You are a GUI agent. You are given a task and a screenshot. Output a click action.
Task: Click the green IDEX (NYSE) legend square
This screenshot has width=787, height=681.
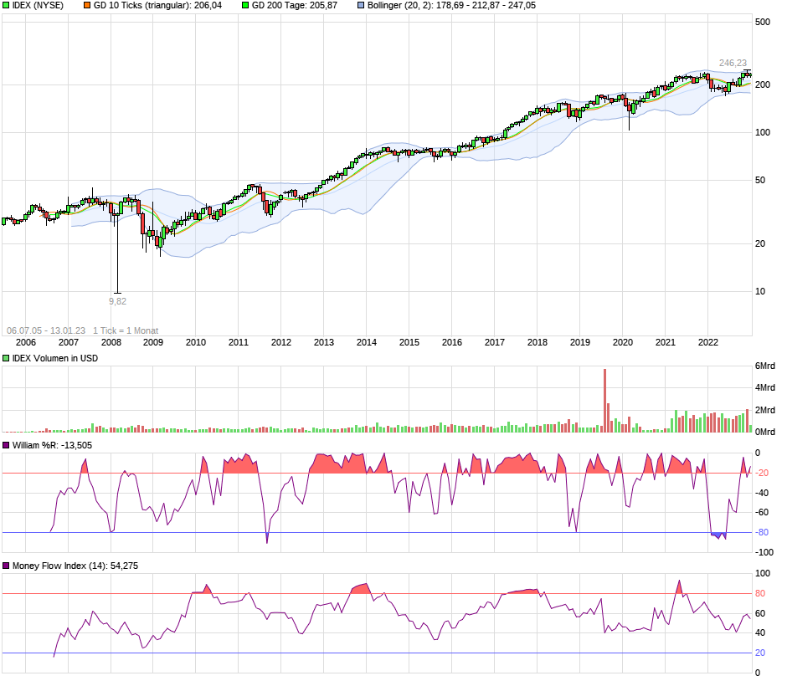click(x=5, y=5)
